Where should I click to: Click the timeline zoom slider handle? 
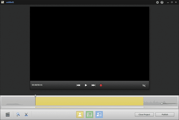pos(162,104)
